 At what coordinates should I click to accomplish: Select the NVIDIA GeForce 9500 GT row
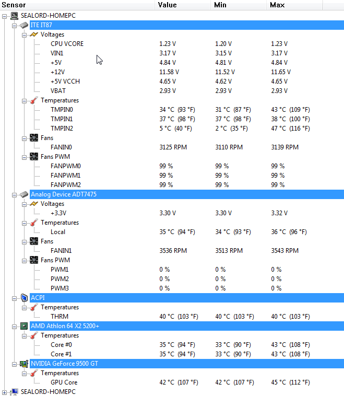(187, 364)
